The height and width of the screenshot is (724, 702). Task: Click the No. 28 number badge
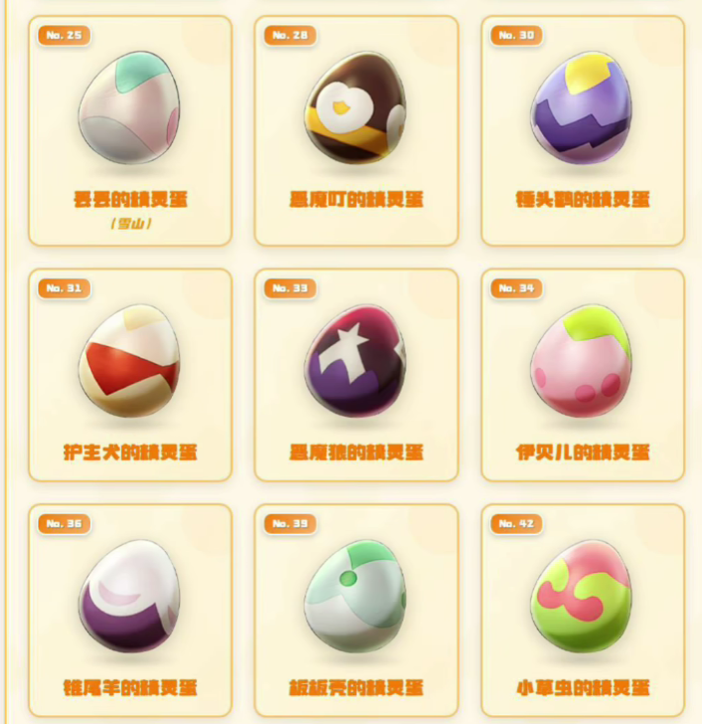click(x=289, y=35)
